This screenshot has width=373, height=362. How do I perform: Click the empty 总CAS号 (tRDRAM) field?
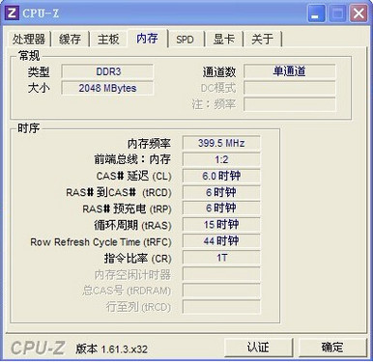[x=221, y=291]
